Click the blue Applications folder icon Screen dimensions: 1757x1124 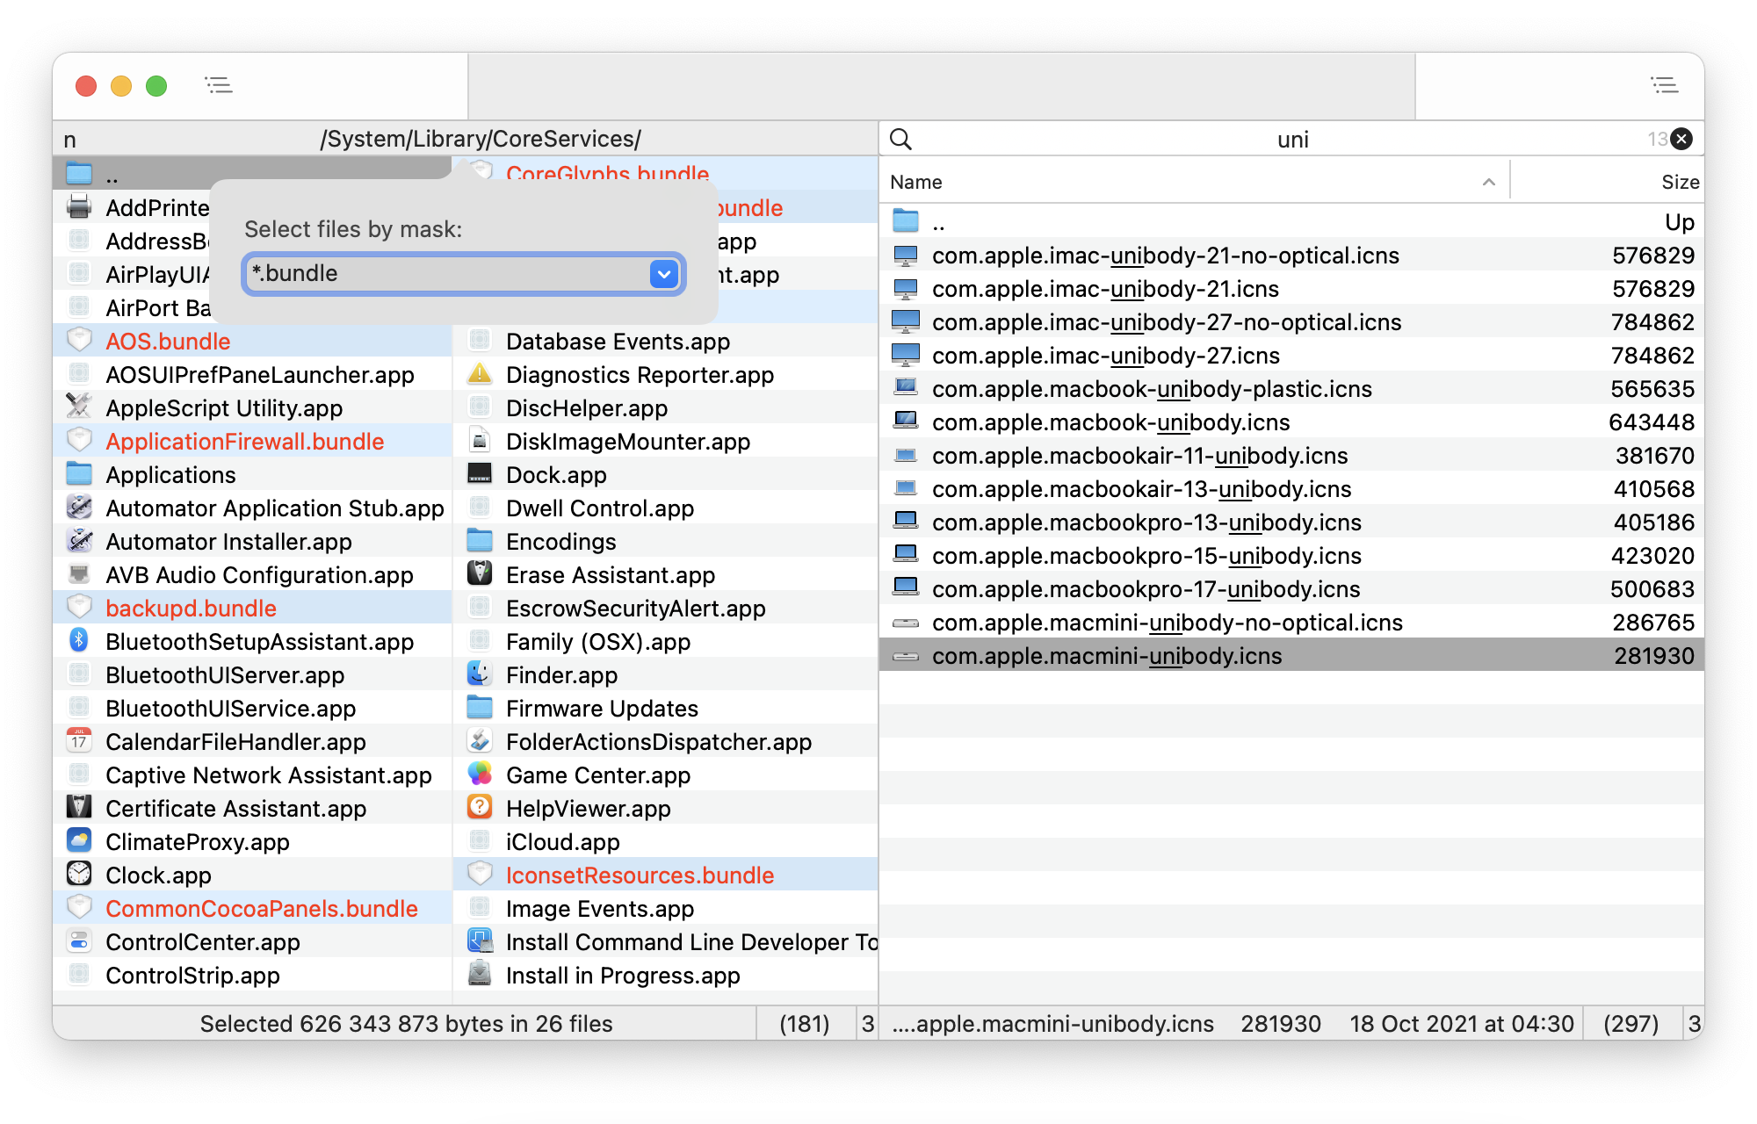pos(78,473)
